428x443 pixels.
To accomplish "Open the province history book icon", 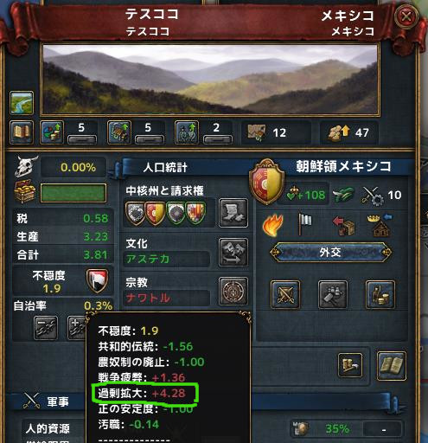I will pyautogui.click(x=22, y=132).
